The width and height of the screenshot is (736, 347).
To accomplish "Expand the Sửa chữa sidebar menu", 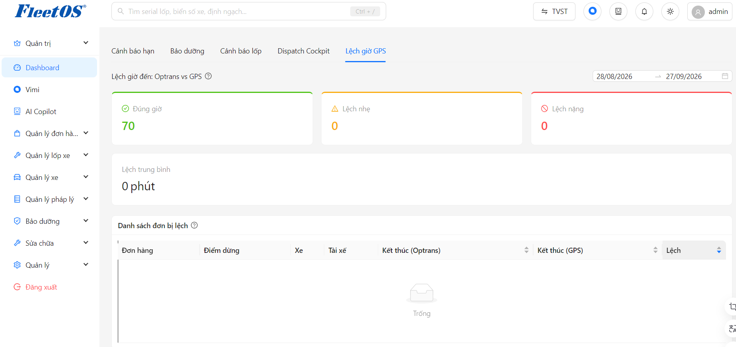I will (50, 243).
